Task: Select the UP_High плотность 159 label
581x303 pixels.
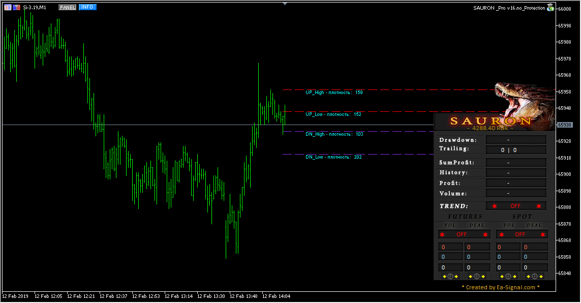Action: pos(334,93)
